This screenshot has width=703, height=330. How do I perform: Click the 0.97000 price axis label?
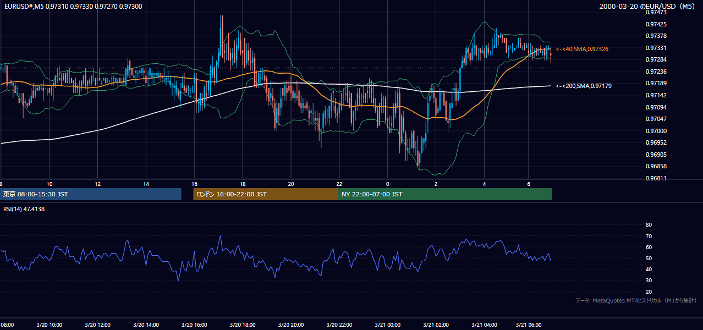(656, 131)
